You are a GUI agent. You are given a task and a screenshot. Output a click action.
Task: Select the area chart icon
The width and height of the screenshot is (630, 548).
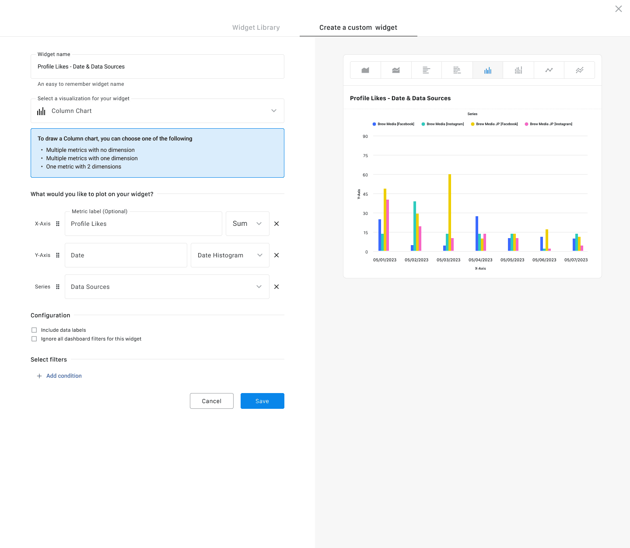click(x=365, y=70)
